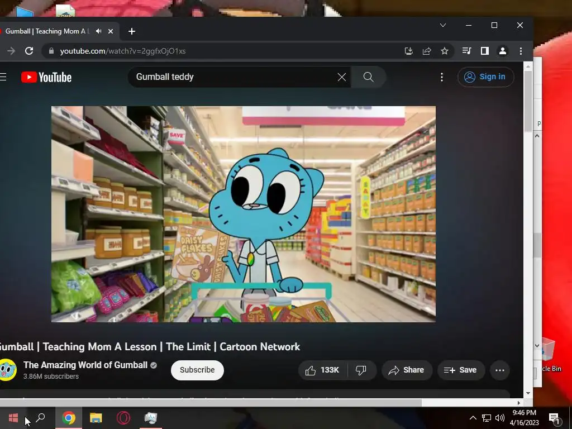Screen dimensions: 572x429
Task: Save the video to a playlist
Action: [x=460, y=370]
